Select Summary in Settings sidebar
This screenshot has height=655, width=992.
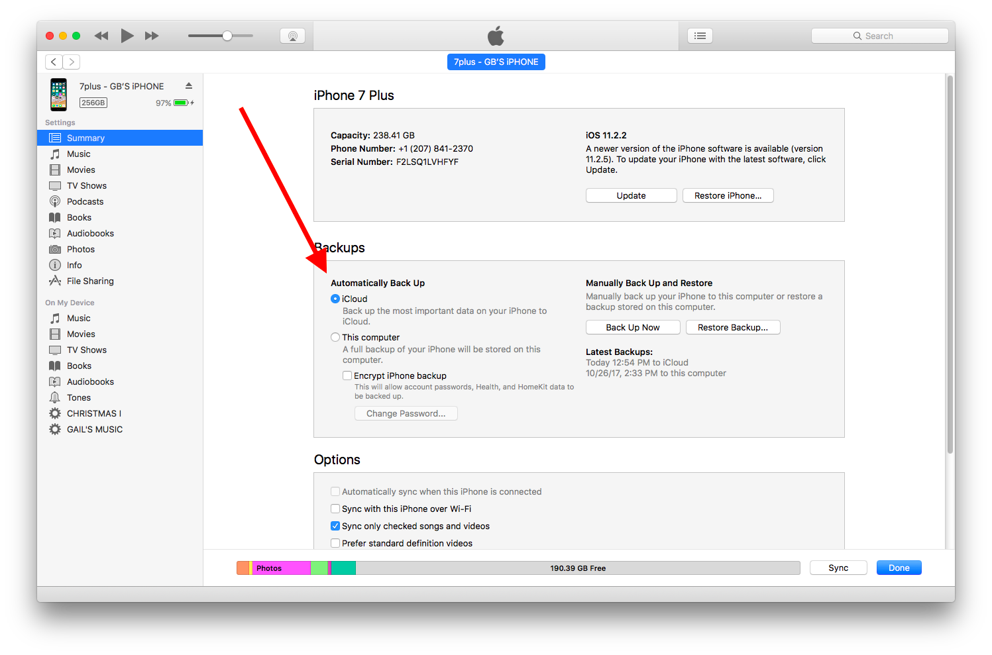120,138
